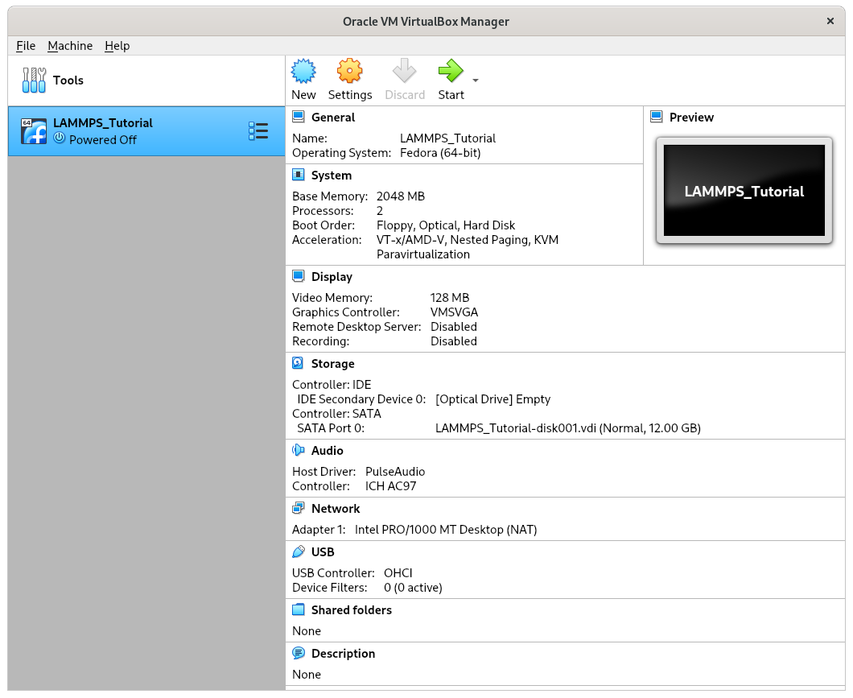Image resolution: width=853 pixels, height=698 pixels.
Task: Open the Machine menu
Action: pyautogui.click(x=70, y=46)
